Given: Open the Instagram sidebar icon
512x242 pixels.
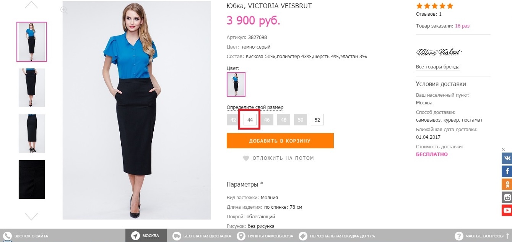Looking at the screenshot, I should click(x=507, y=197).
